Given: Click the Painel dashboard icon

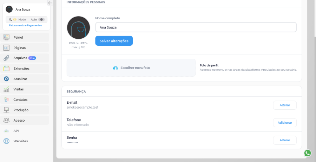Looking at the screenshot, I should pos(6,37).
